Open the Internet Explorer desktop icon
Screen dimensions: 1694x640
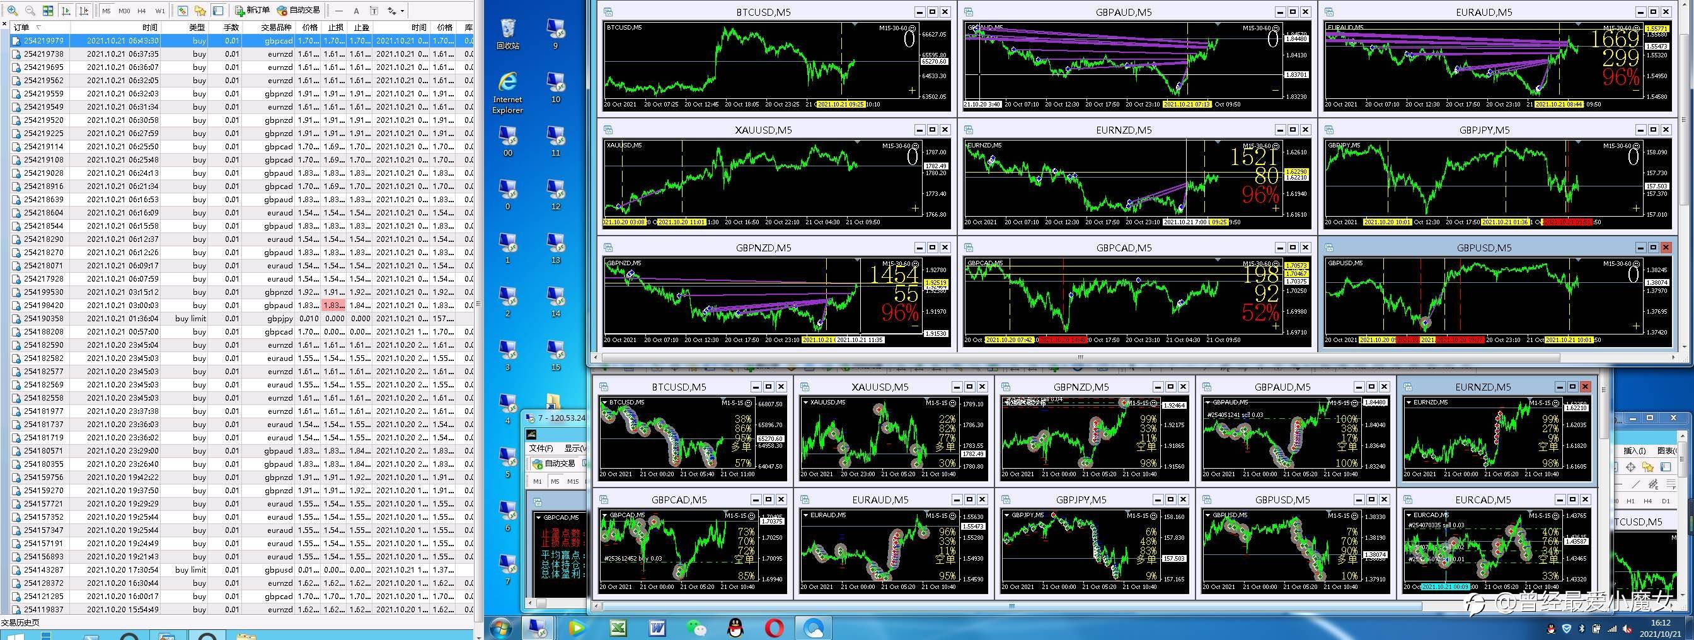point(508,93)
